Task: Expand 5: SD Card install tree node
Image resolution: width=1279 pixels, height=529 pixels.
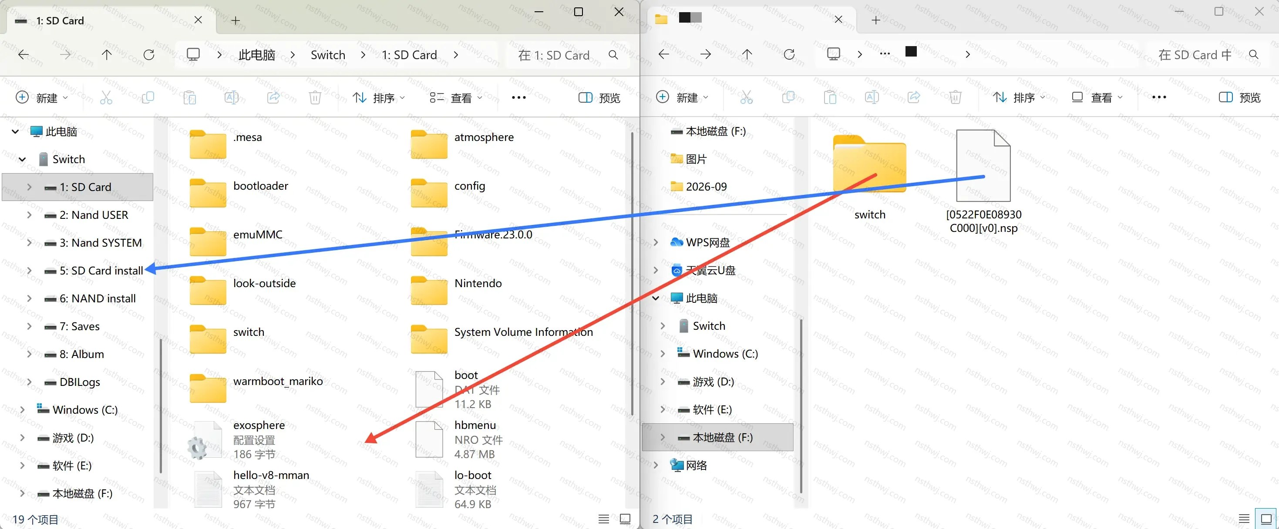Action: [29, 271]
